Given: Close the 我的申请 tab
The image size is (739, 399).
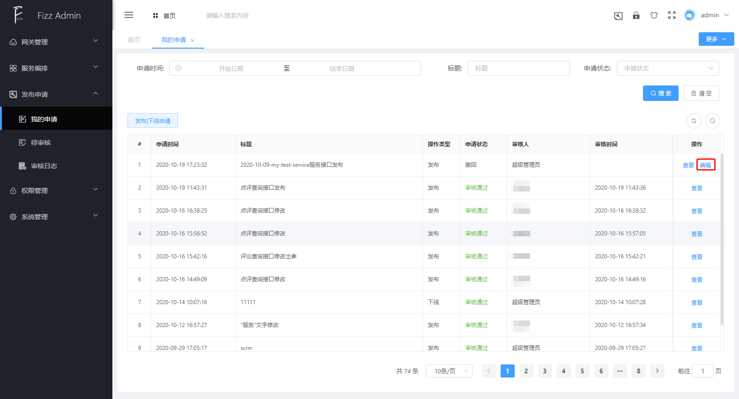Looking at the screenshot, I should click(x=192, y=41).
